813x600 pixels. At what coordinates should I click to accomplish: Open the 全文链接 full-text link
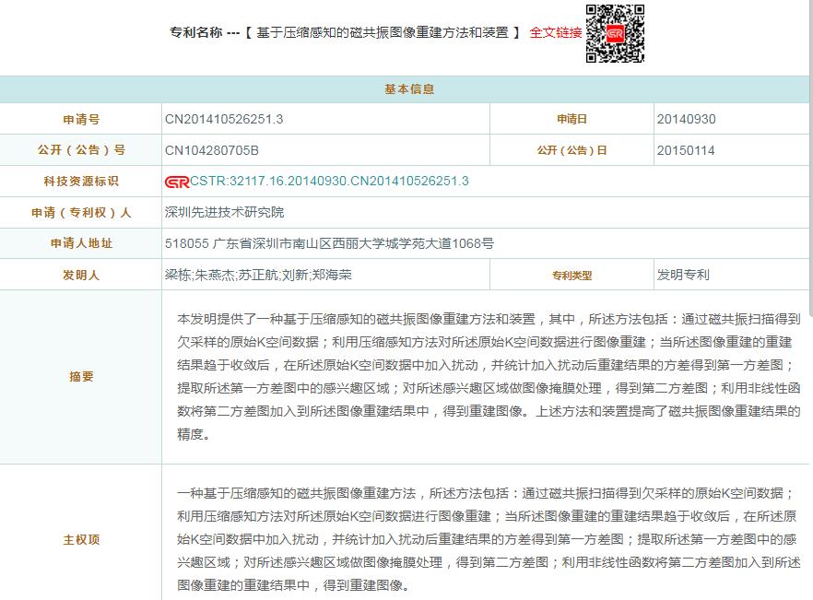pos(555,32)
